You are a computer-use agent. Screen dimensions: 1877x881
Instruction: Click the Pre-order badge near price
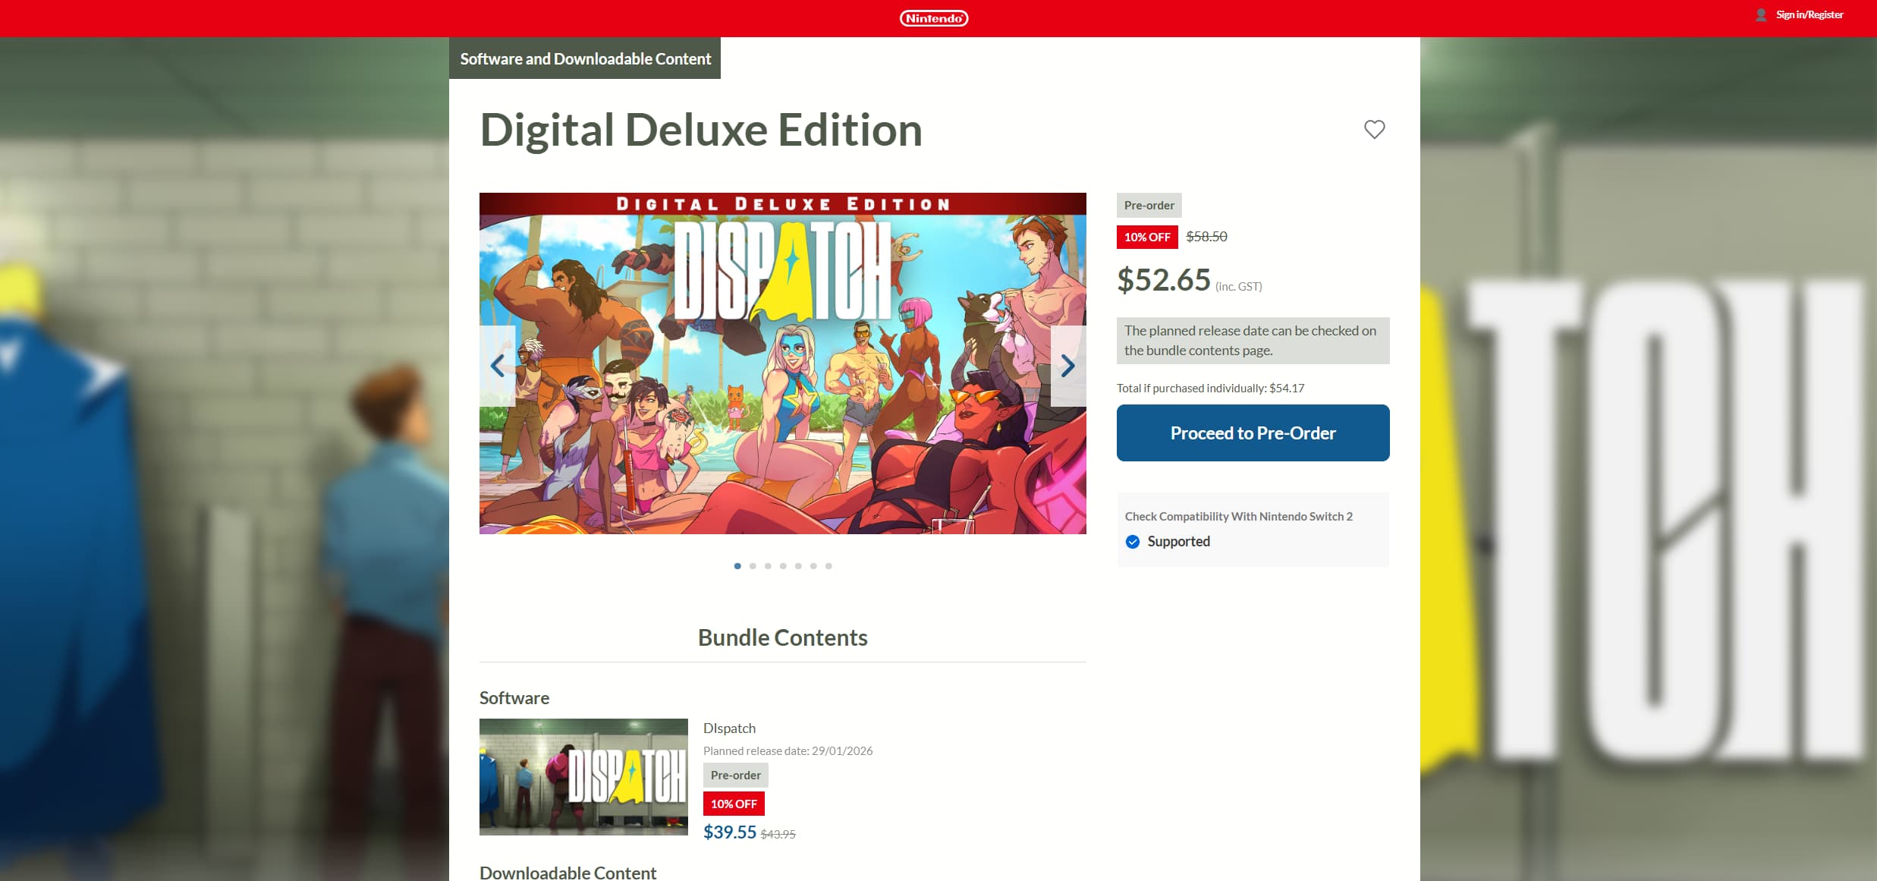pyautogui.click(x=1149, y=206)
